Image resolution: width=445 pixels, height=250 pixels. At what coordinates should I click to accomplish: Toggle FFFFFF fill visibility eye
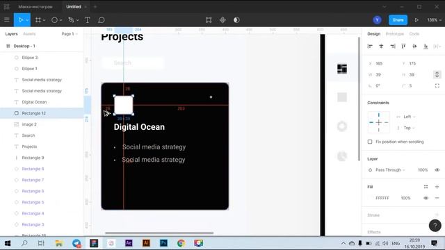[426, 198]
